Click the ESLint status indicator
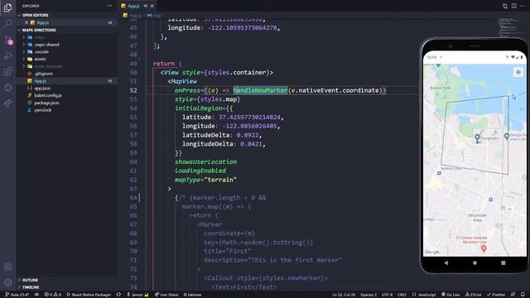 [x=473, y=295]
